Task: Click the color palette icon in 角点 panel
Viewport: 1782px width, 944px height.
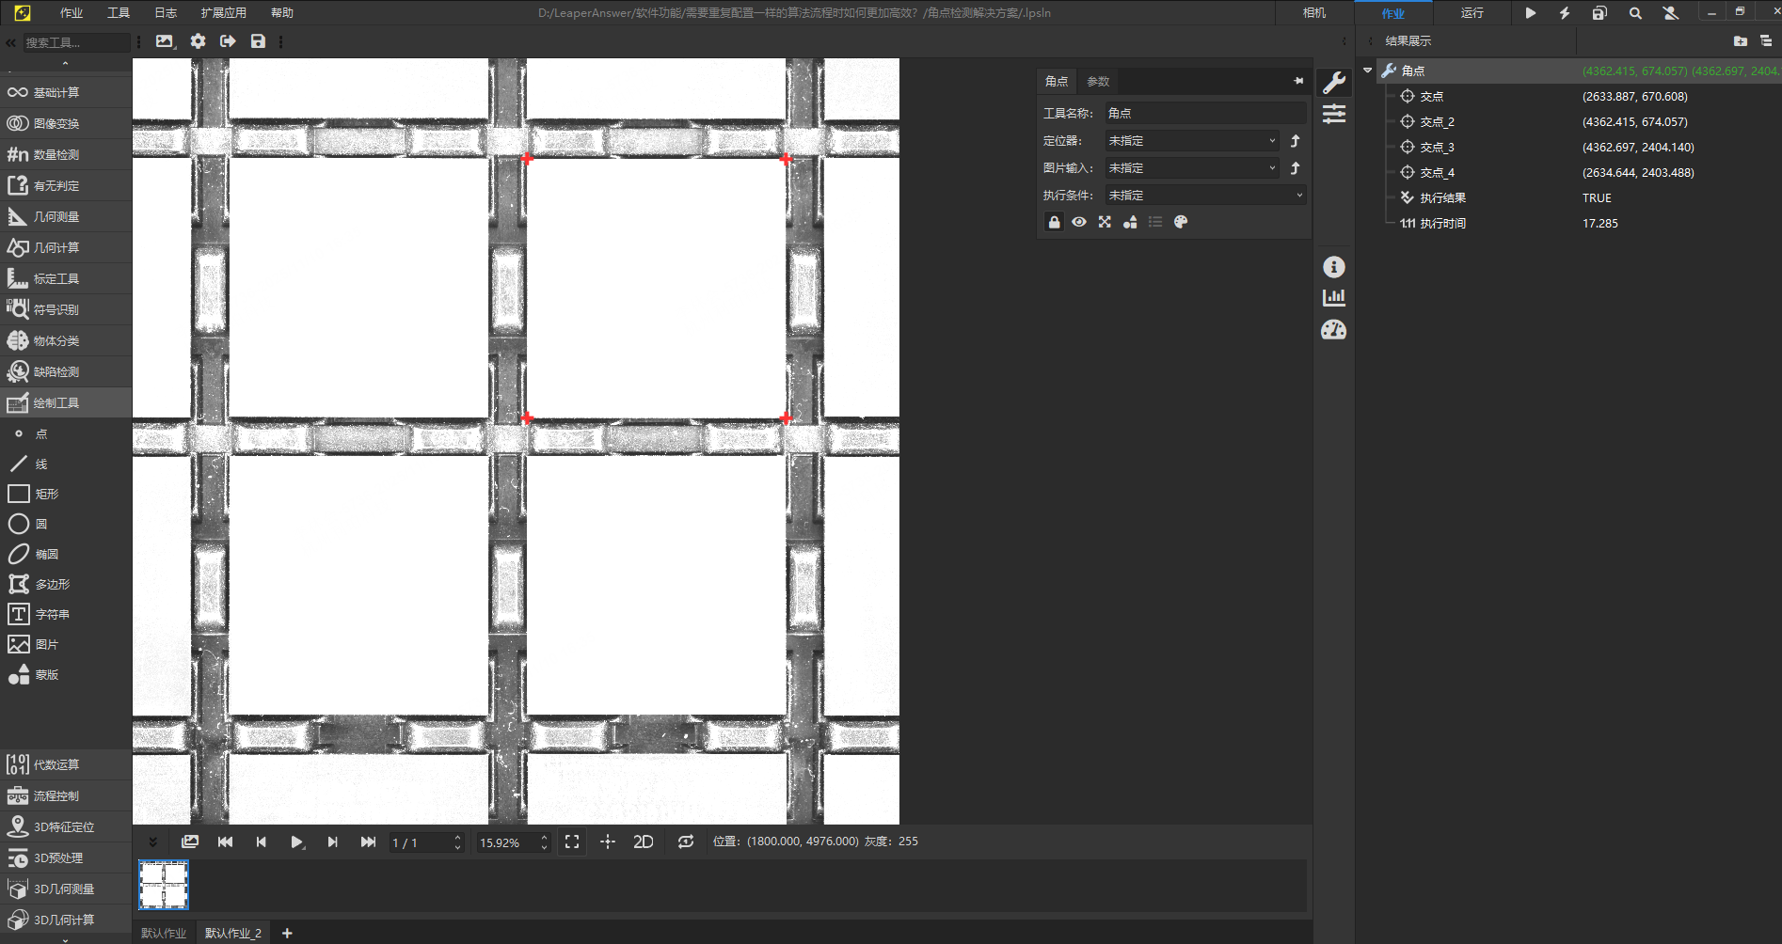Action: [1181, 222]
